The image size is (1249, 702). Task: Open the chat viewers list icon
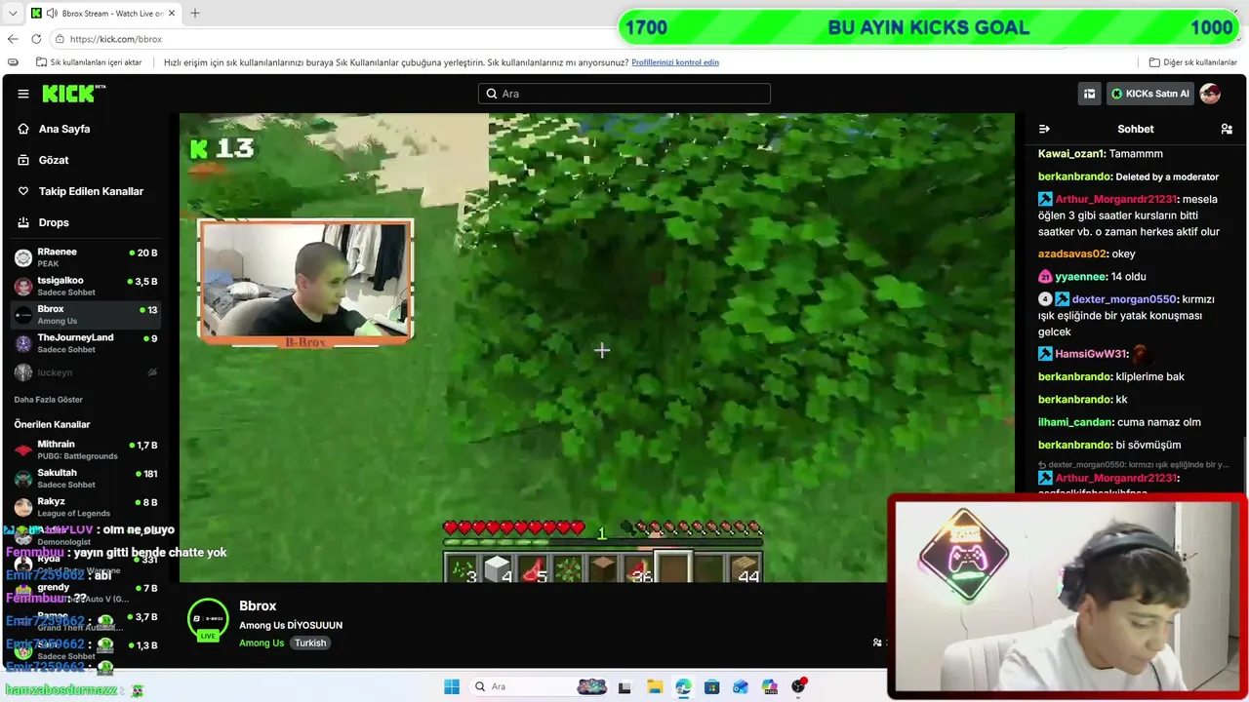tap(1227, 129)
